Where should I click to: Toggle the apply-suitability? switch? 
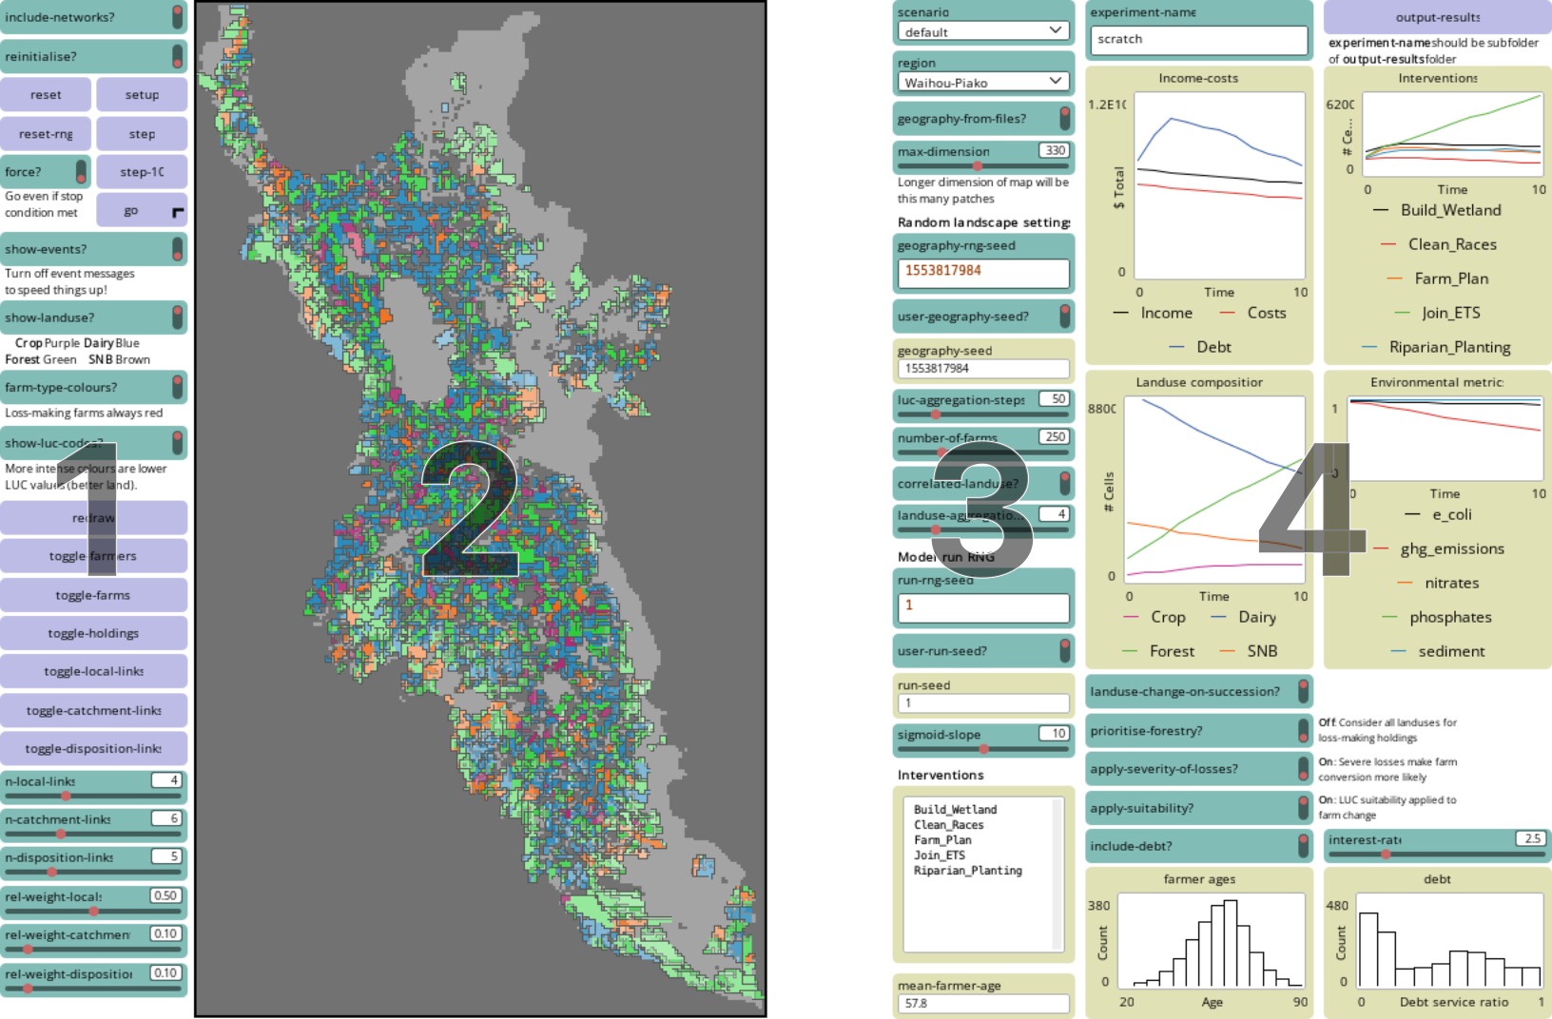coord(1303,808)
